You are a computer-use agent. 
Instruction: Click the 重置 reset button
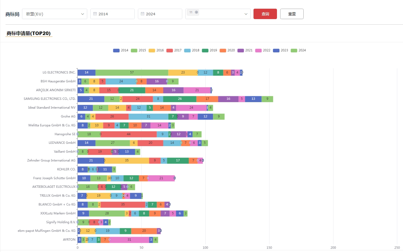click(292, 14)
